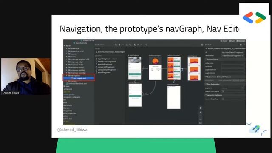This screenshot has height=153, width=272.
Task: Click the Ahmed Tikiwa webcam video
Action: pos(26,76)
